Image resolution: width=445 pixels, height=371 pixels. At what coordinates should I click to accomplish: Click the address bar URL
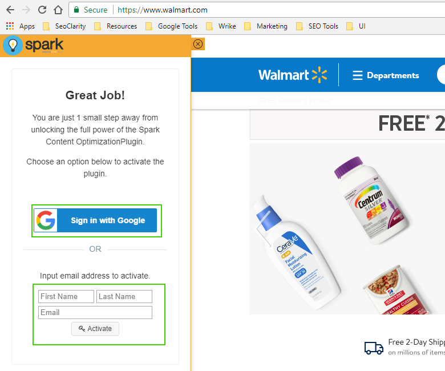pyautogui.click(x=163, y=10)
